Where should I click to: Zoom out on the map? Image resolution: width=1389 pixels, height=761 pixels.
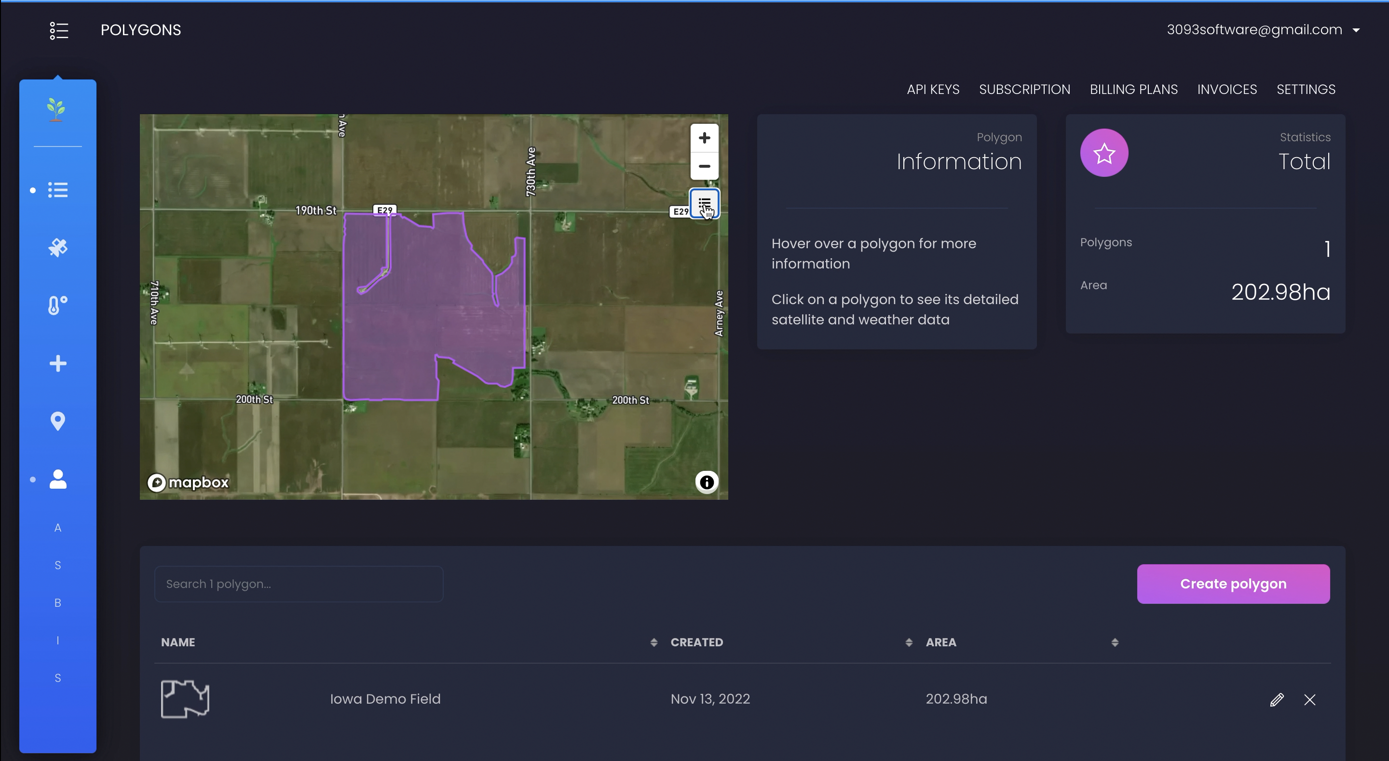[704, 166]
